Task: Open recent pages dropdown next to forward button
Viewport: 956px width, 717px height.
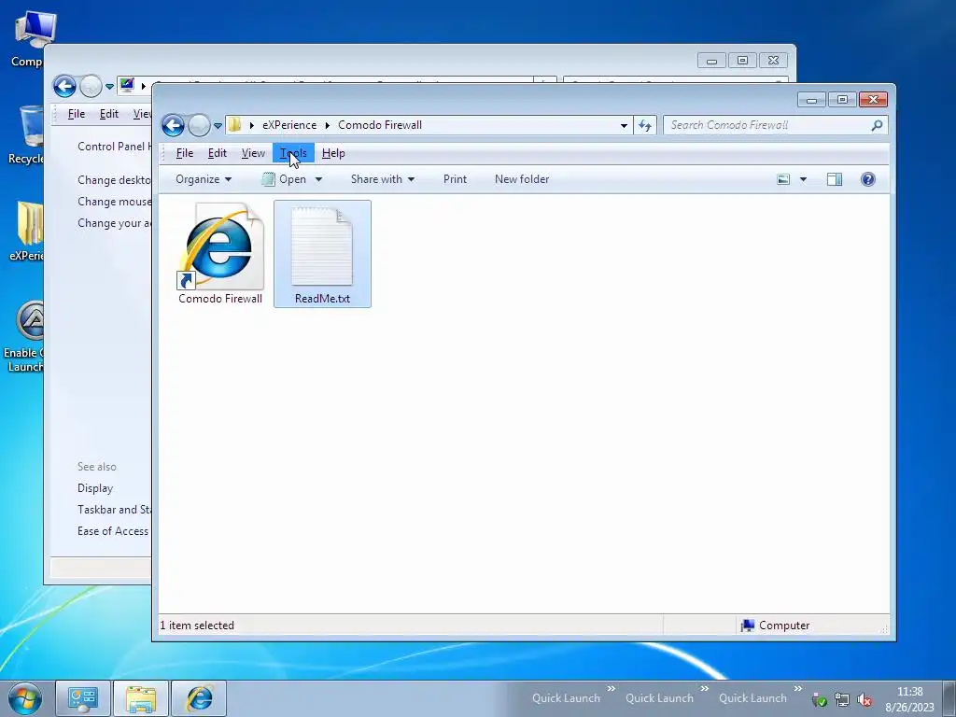Action: click(x=218, y=126)
